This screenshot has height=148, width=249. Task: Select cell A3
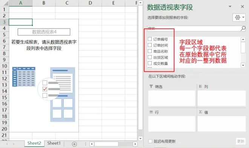(x=21, y=22)
